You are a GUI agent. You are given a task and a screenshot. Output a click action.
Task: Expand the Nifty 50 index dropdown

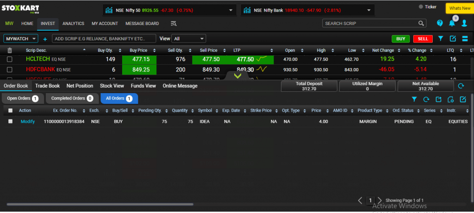tap(231, 10)
